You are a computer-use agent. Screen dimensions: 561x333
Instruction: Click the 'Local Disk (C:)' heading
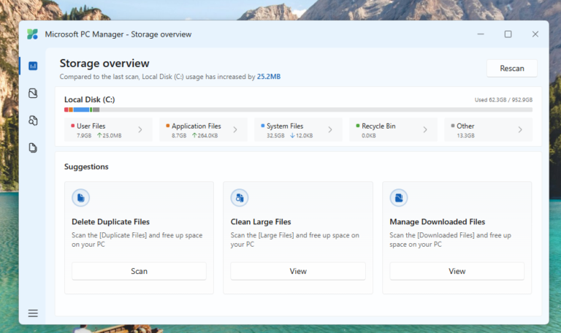click(89, 99)
